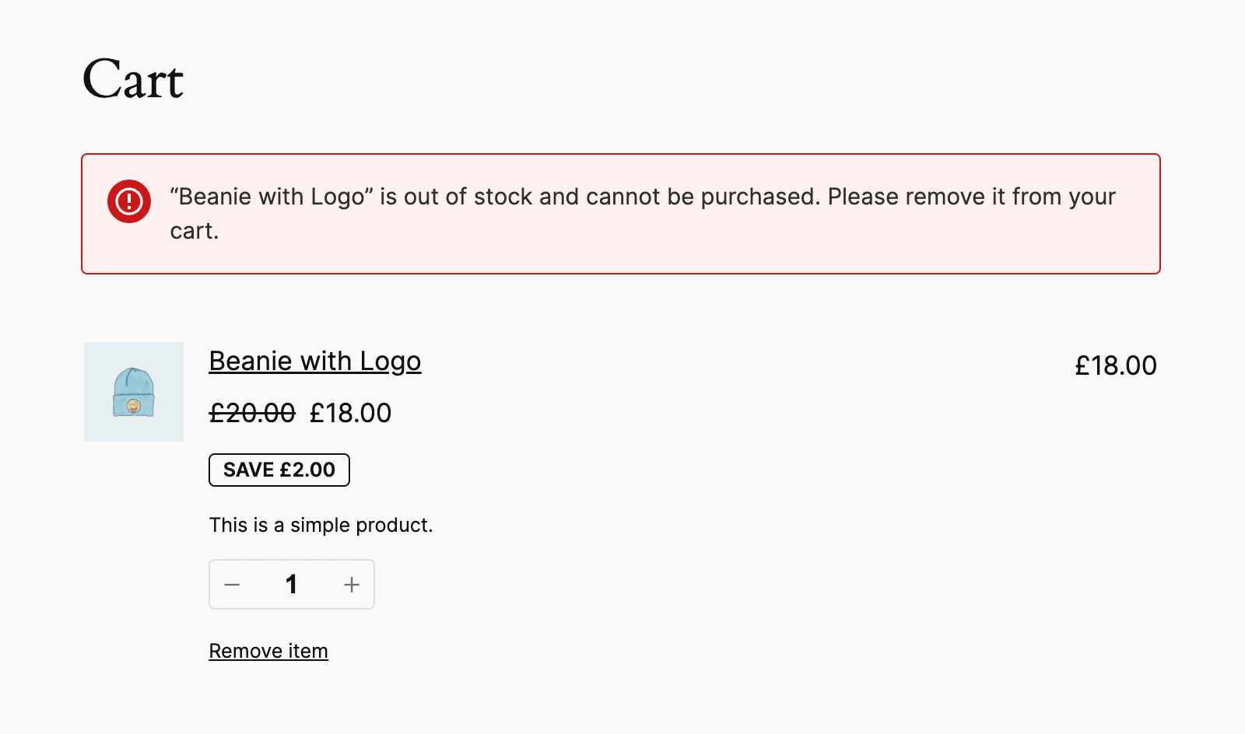Click the exclamation symbol in the notice banner
The width and height of the screenshot is (1245, 734).
128,201
